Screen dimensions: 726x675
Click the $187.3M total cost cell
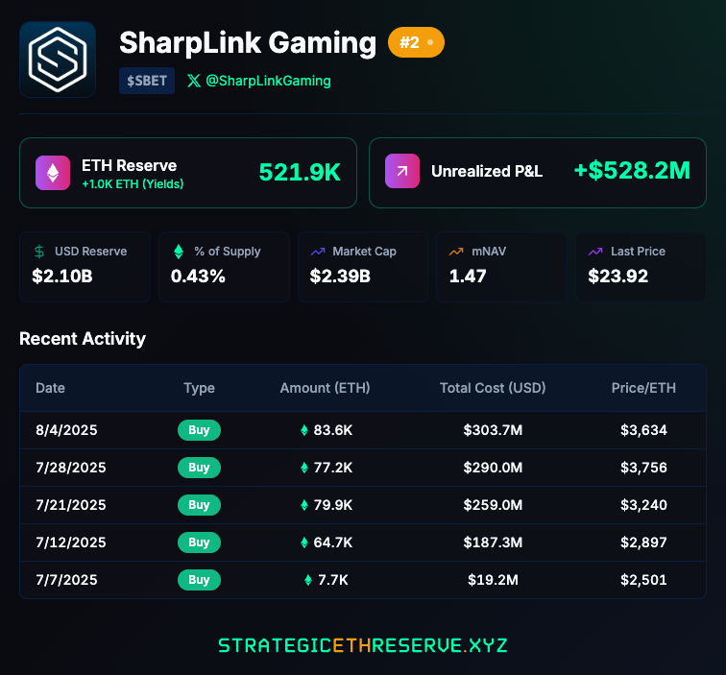point(493,542)
